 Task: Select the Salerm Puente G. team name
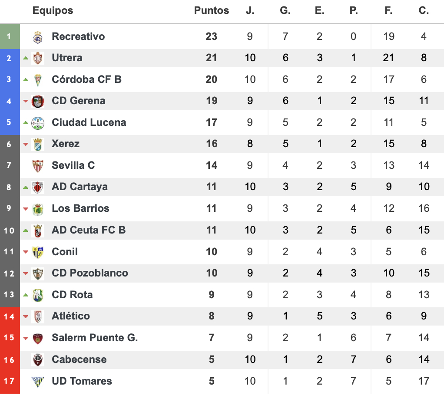(x=95, y=338)
